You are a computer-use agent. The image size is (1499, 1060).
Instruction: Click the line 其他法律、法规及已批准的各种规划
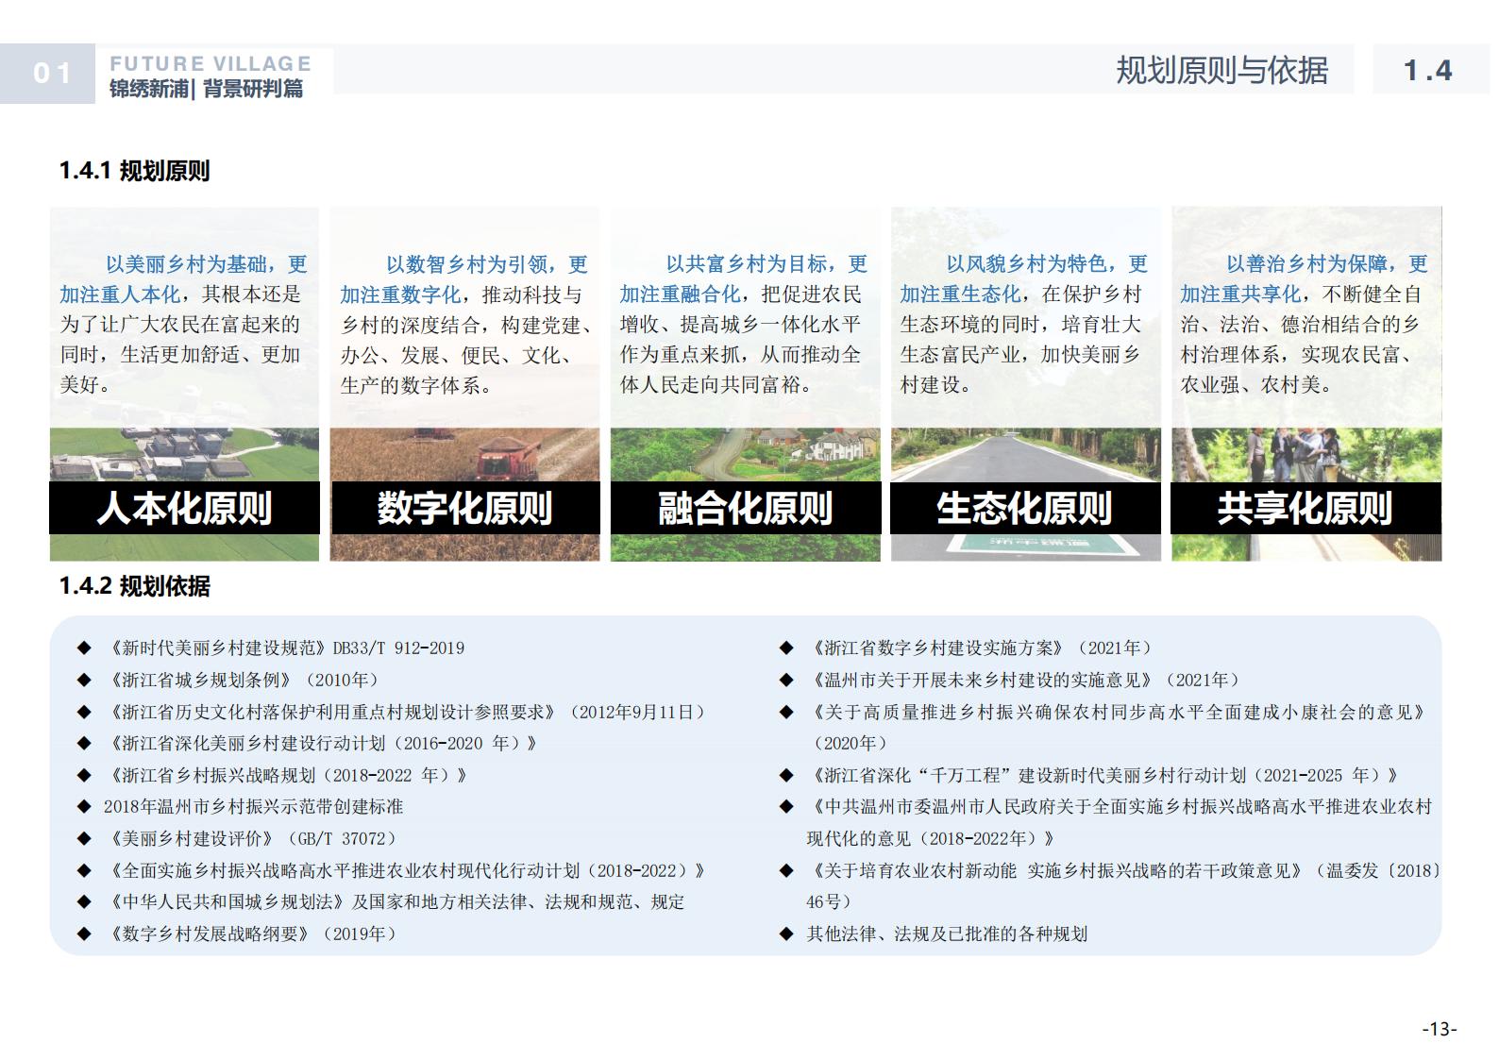[947, 934]
